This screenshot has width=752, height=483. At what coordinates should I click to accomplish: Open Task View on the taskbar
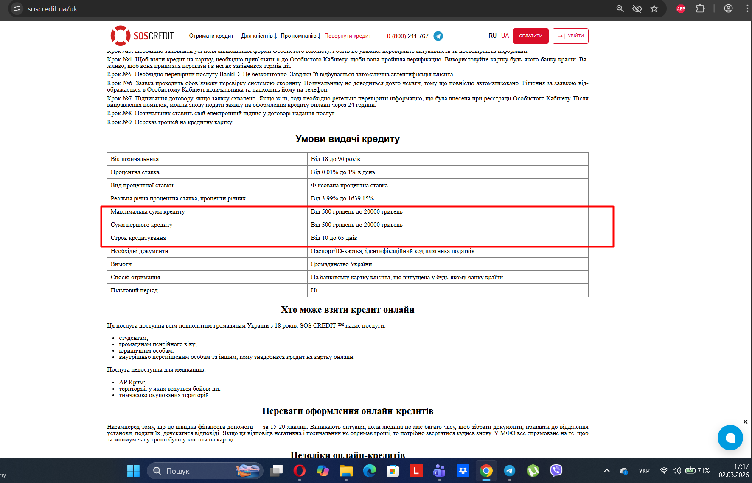(277, 471)
